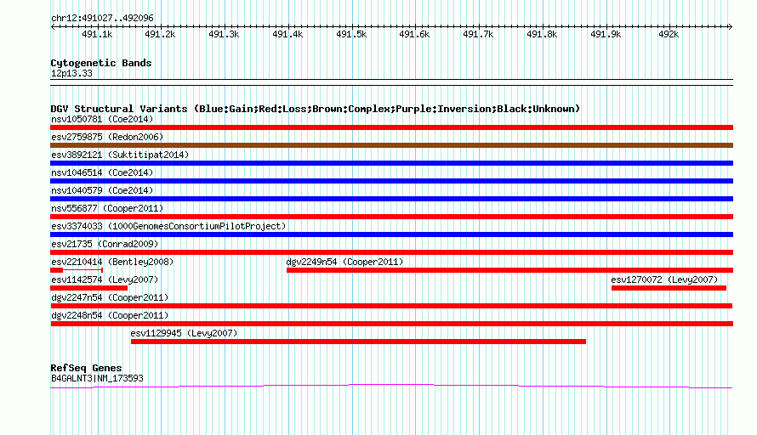Open the esv2759875 (Redon2006) label
The width and height of the screenshot is (757, 435).
point(107,137)
